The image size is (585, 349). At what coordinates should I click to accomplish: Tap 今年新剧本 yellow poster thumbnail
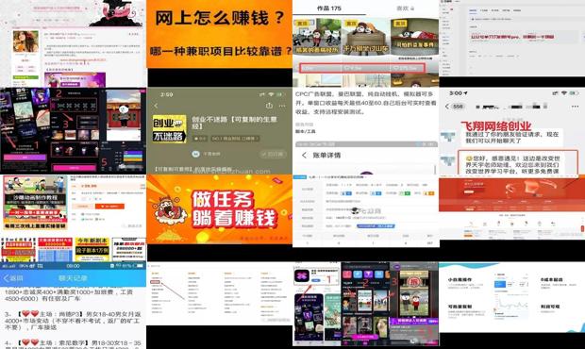tap(92, 249)
